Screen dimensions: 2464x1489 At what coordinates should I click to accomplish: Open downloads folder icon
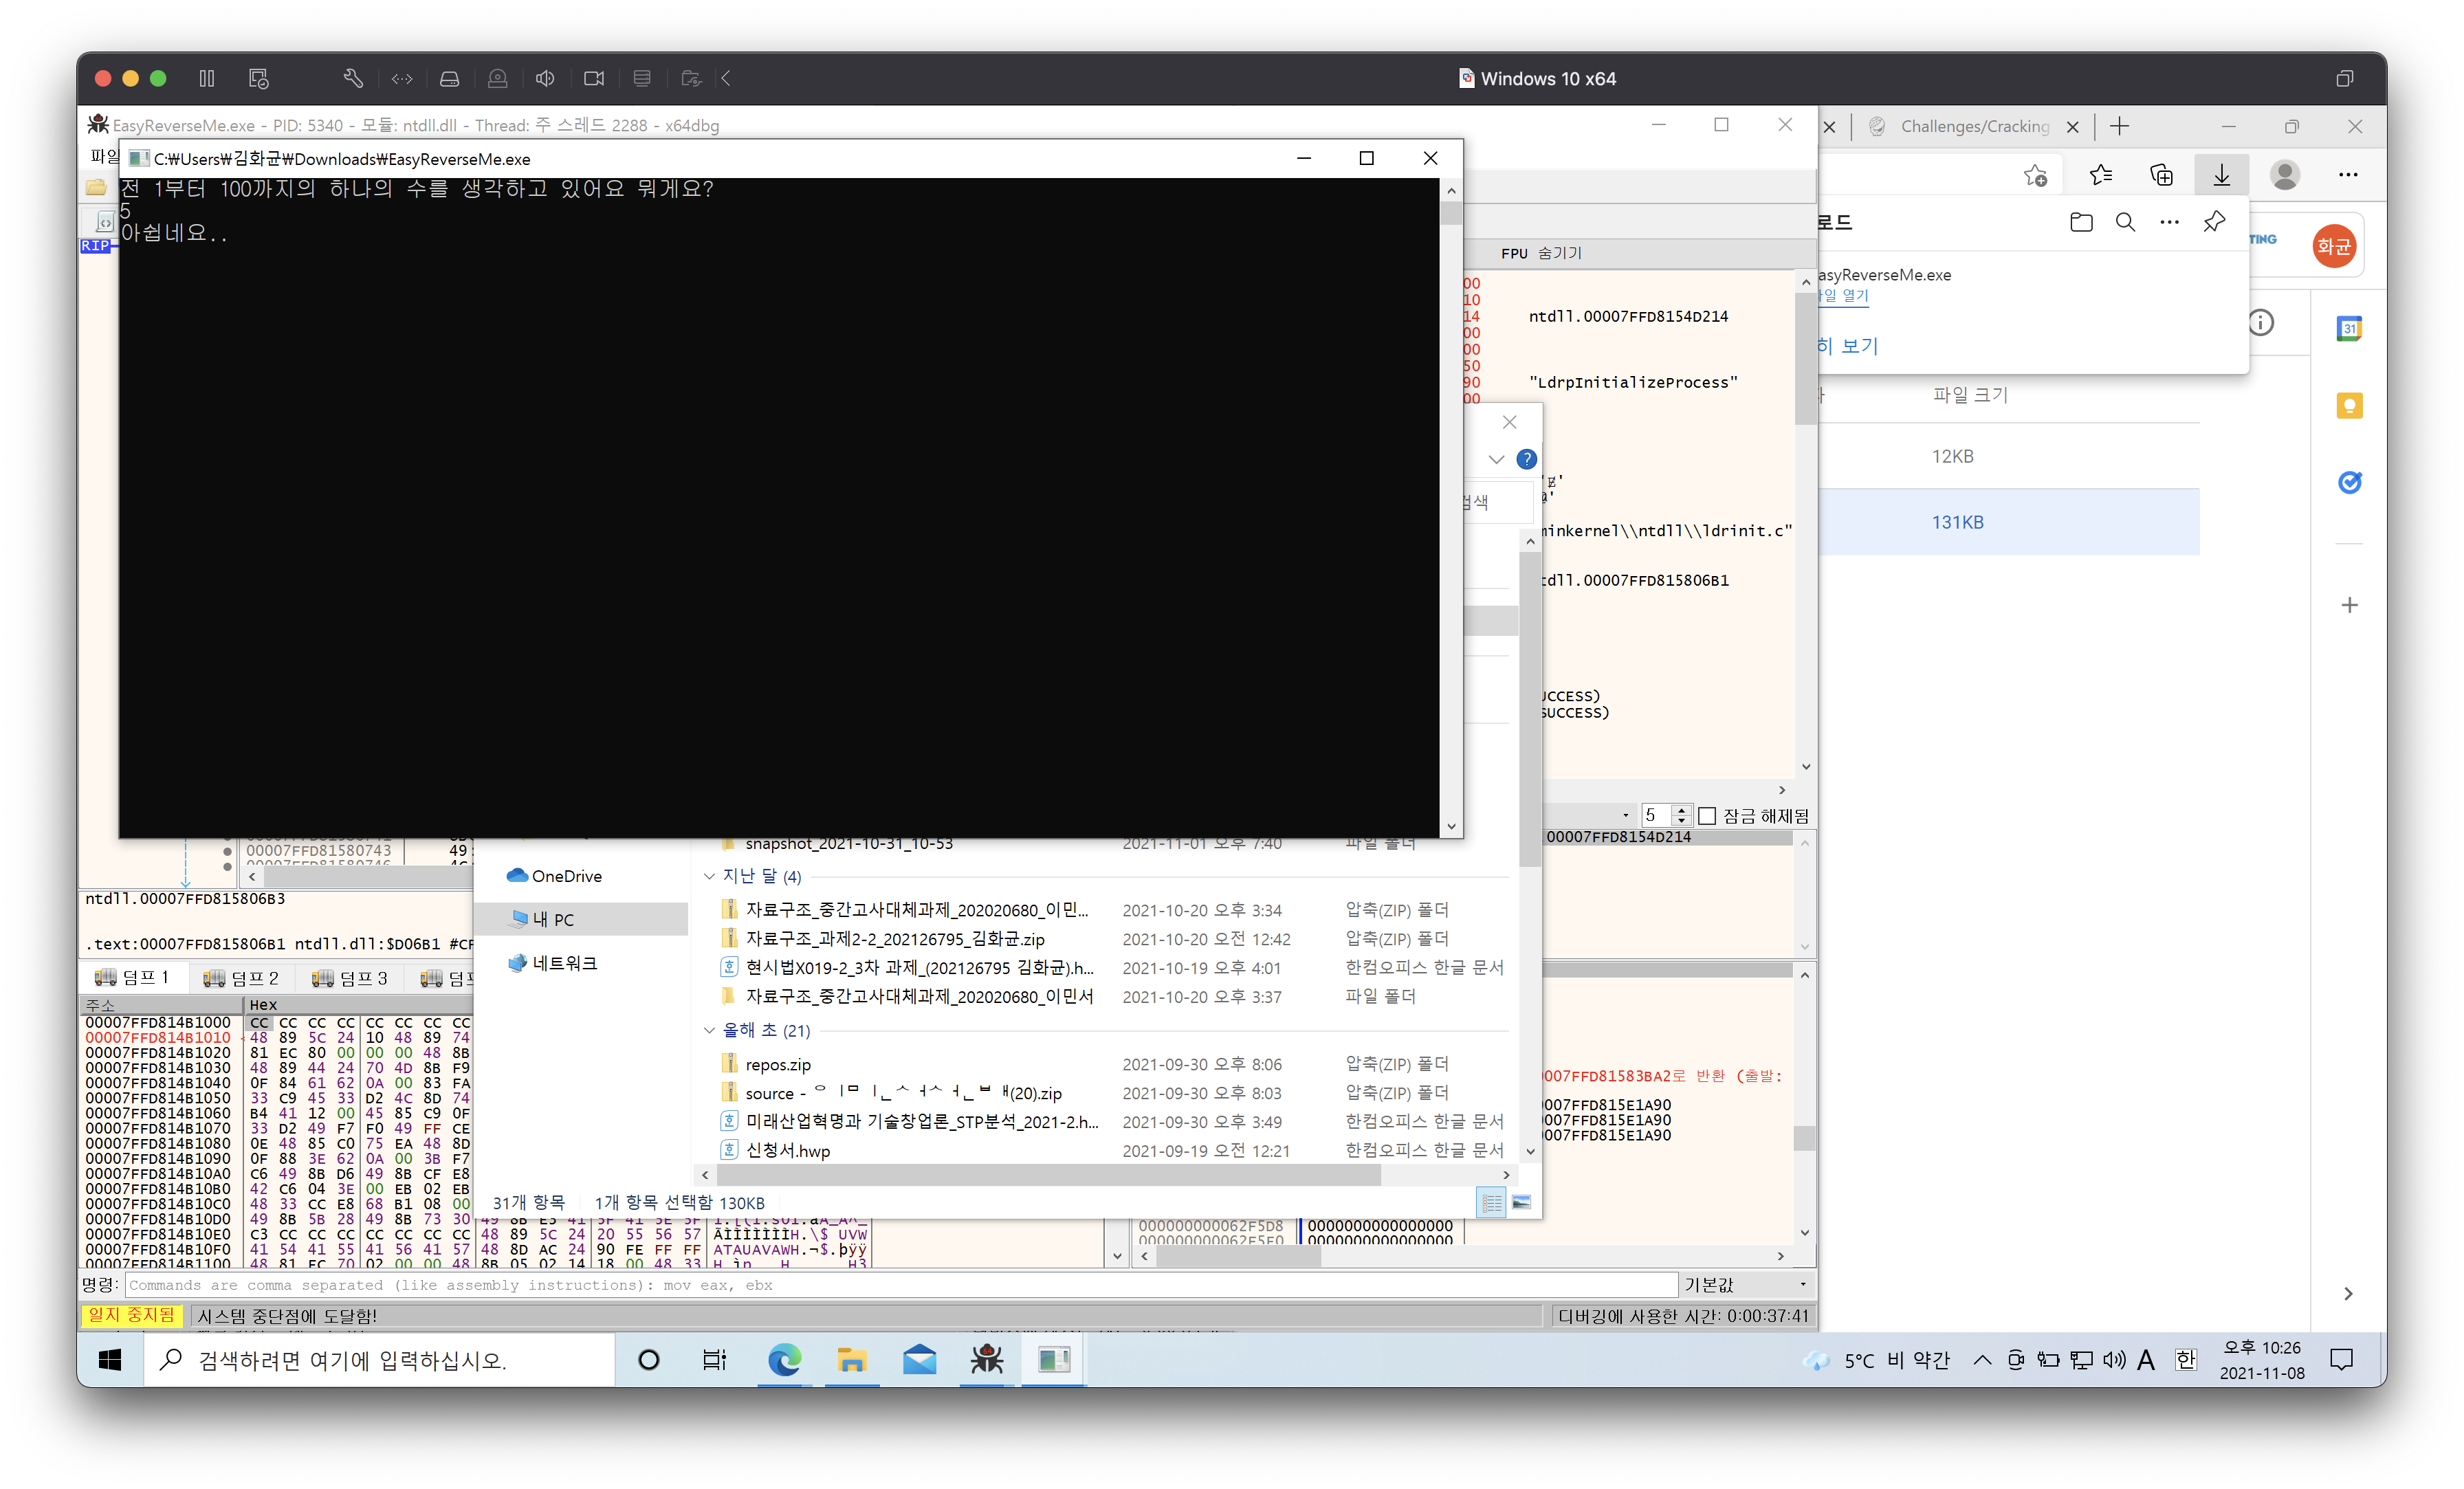2081,222
